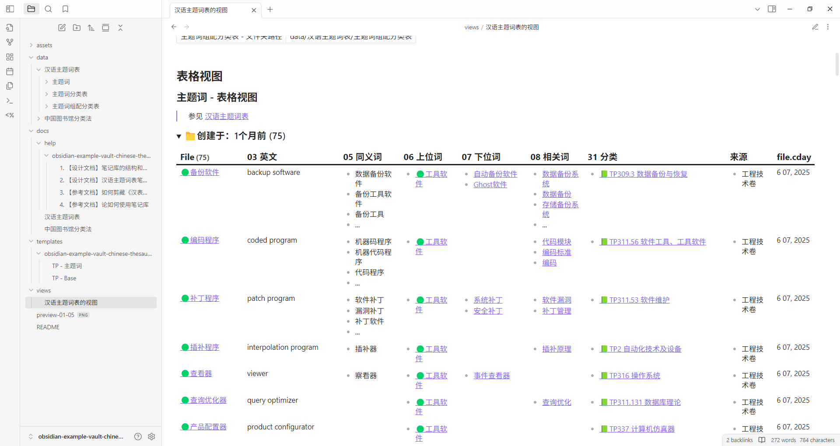Image resolution: width=840 pixels, height=446 pixels.
Task: Open the graph view from the ribbon
Action: (x=10, y=42)
